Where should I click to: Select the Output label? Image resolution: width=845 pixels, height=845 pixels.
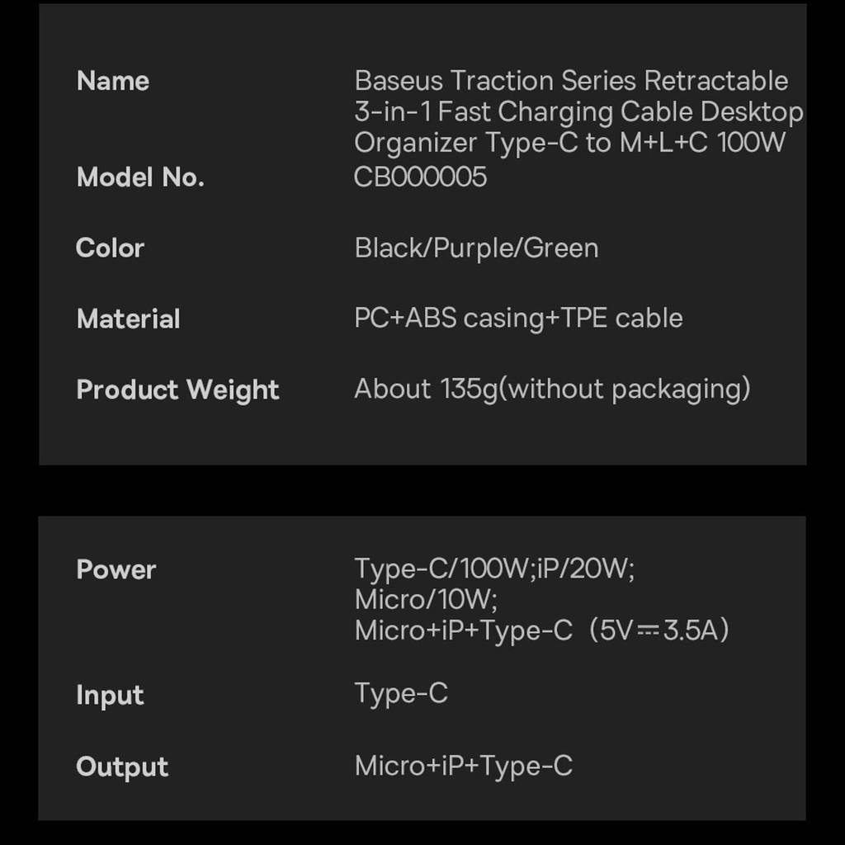[122, 767]
